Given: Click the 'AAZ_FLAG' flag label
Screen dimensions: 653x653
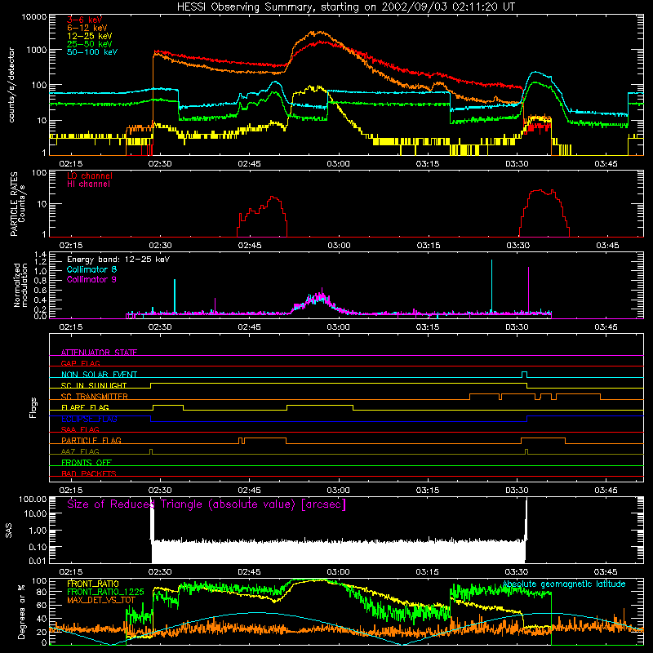Looking at the screenshot, I should (x=80, y=451).
